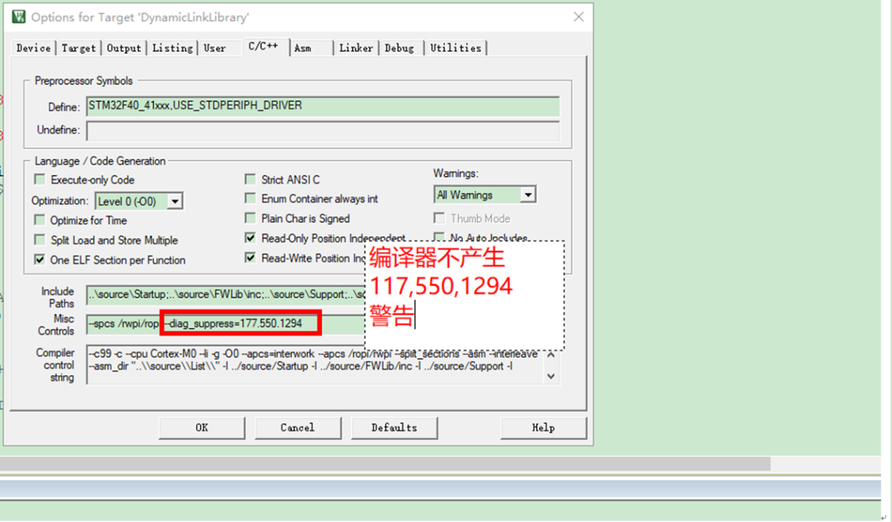The image size is (892, 522).
Task: Click in the Compiler control string box
Action: pyautogui.click(x=316, y=364)
